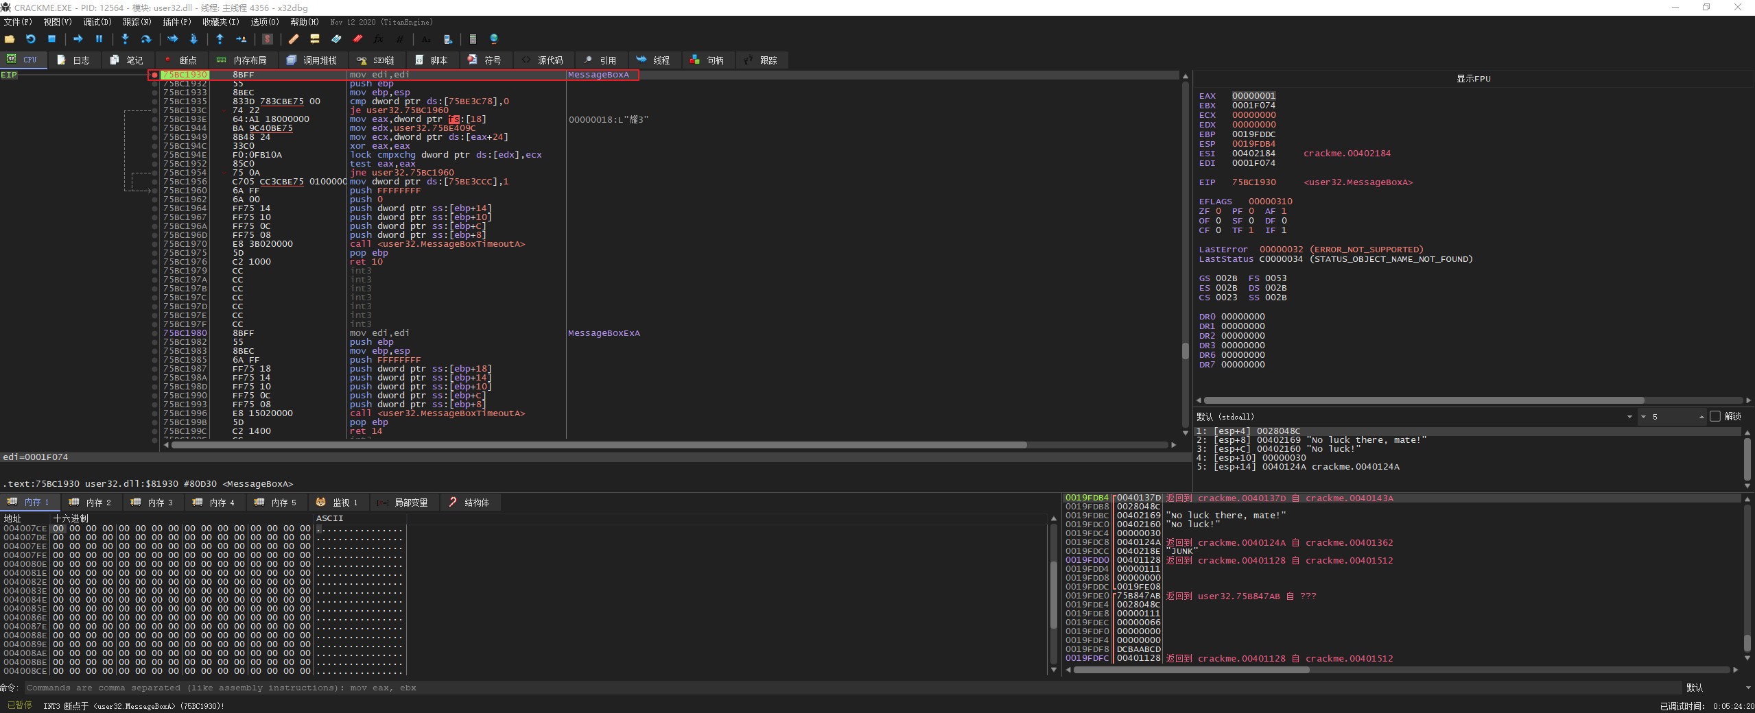This screenshot has width=1755, height=713.
Task: Click the Step Into toolbar icon
Action: click(125, 39)
